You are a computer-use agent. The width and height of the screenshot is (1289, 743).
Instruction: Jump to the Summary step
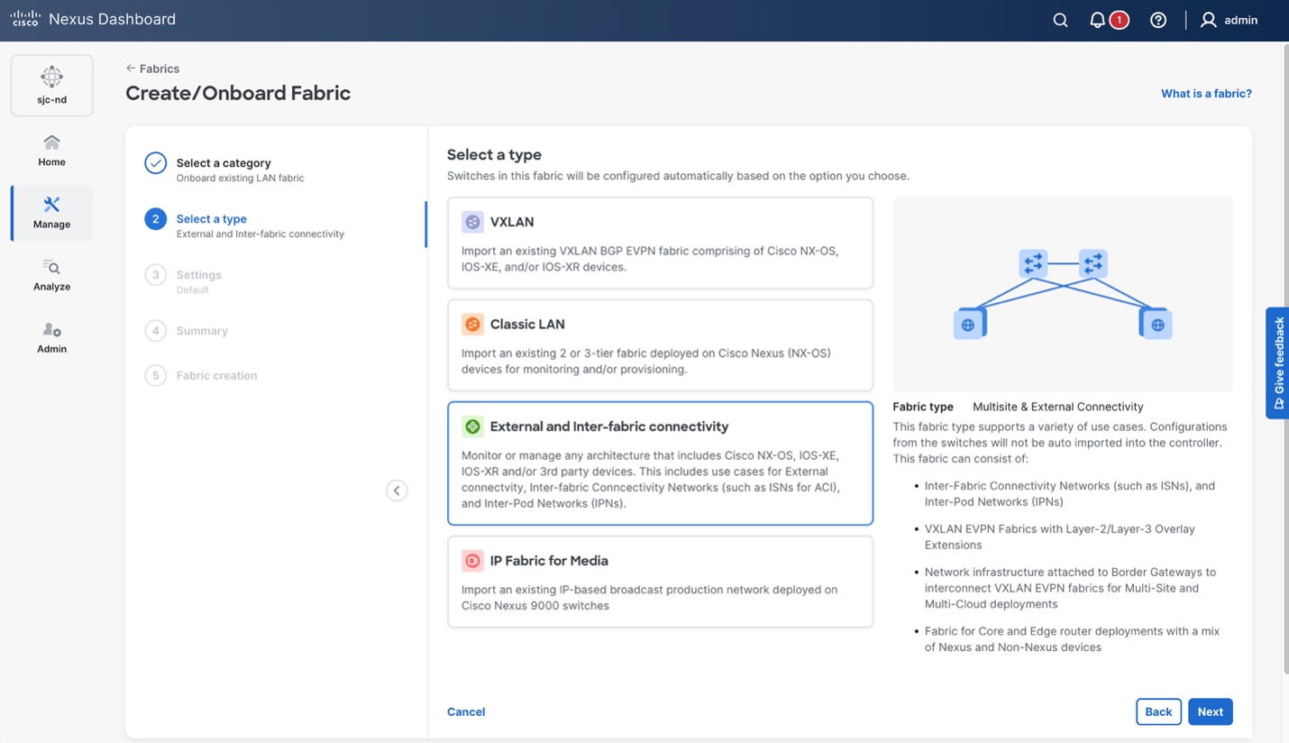click(202, 331)
